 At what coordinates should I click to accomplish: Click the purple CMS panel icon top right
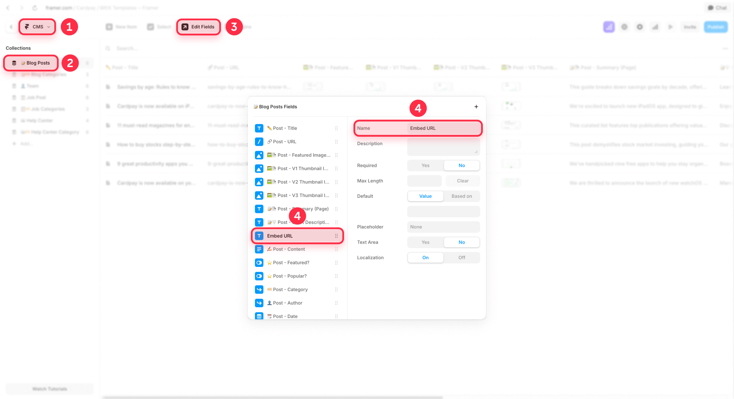click(x=609, y=27)
